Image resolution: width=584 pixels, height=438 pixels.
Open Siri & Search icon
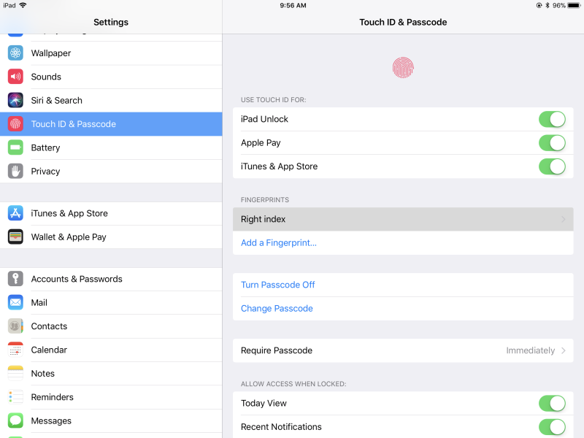point(15,100)
